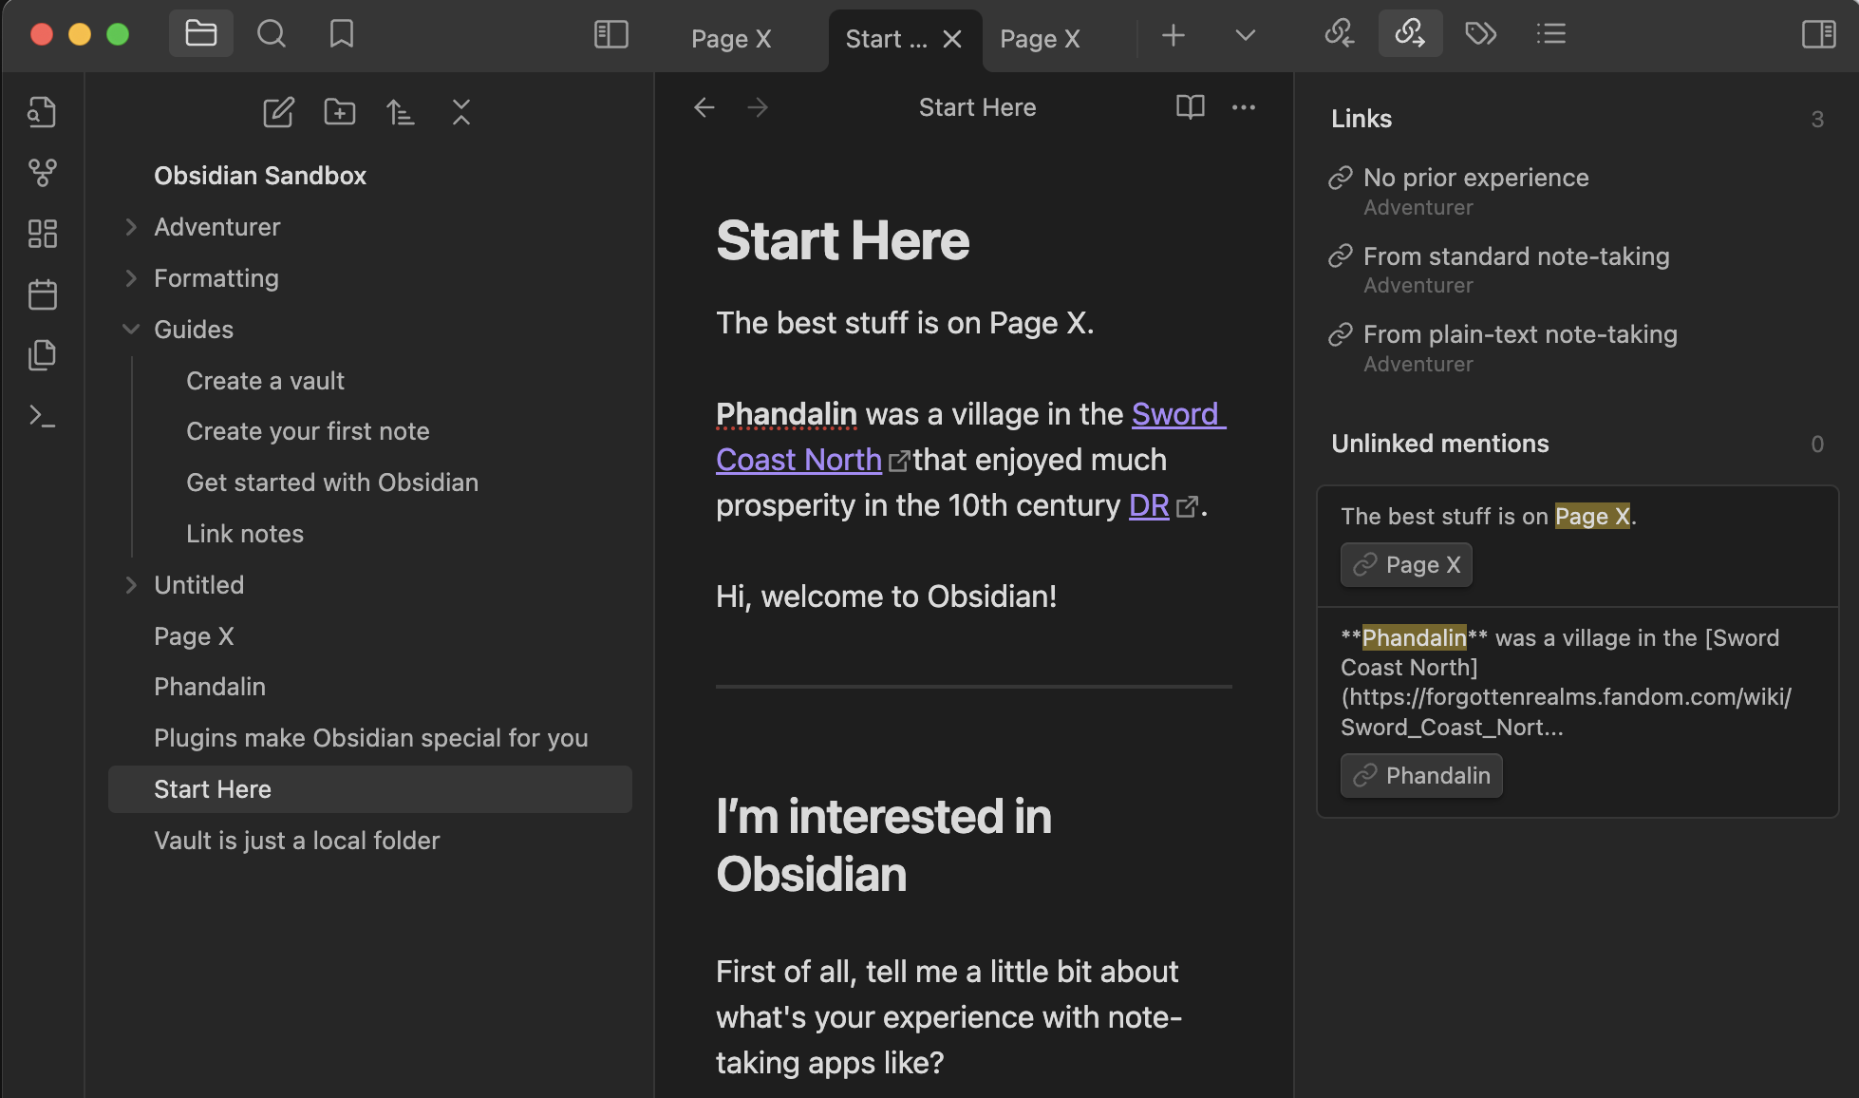
Task: Open No prior experience outgoing link
Action: (x=1475, y=178)
